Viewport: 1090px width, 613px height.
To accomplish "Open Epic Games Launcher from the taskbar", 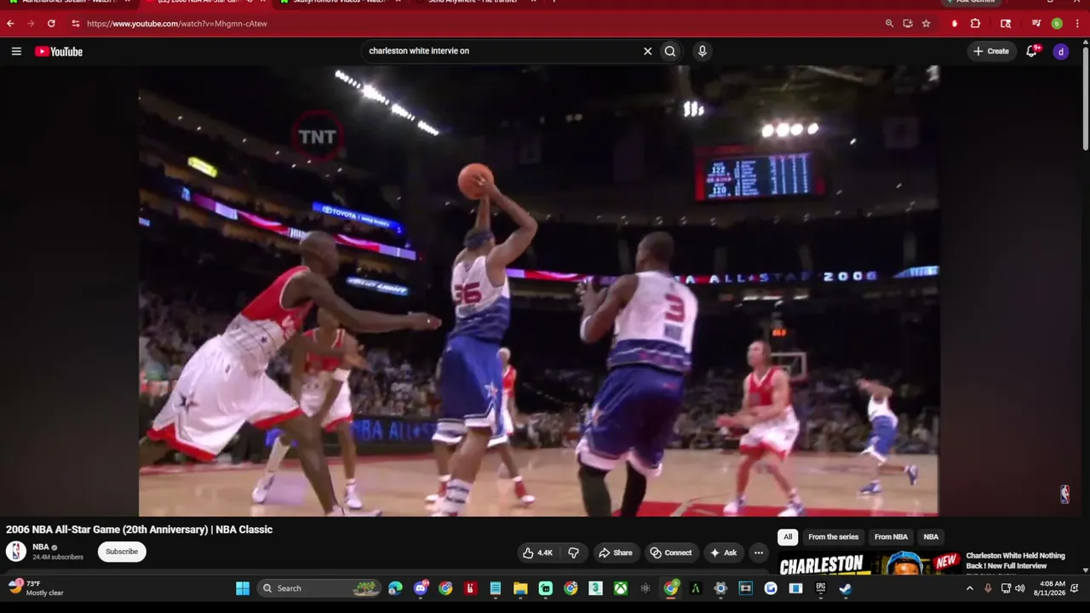I will 821,588.
